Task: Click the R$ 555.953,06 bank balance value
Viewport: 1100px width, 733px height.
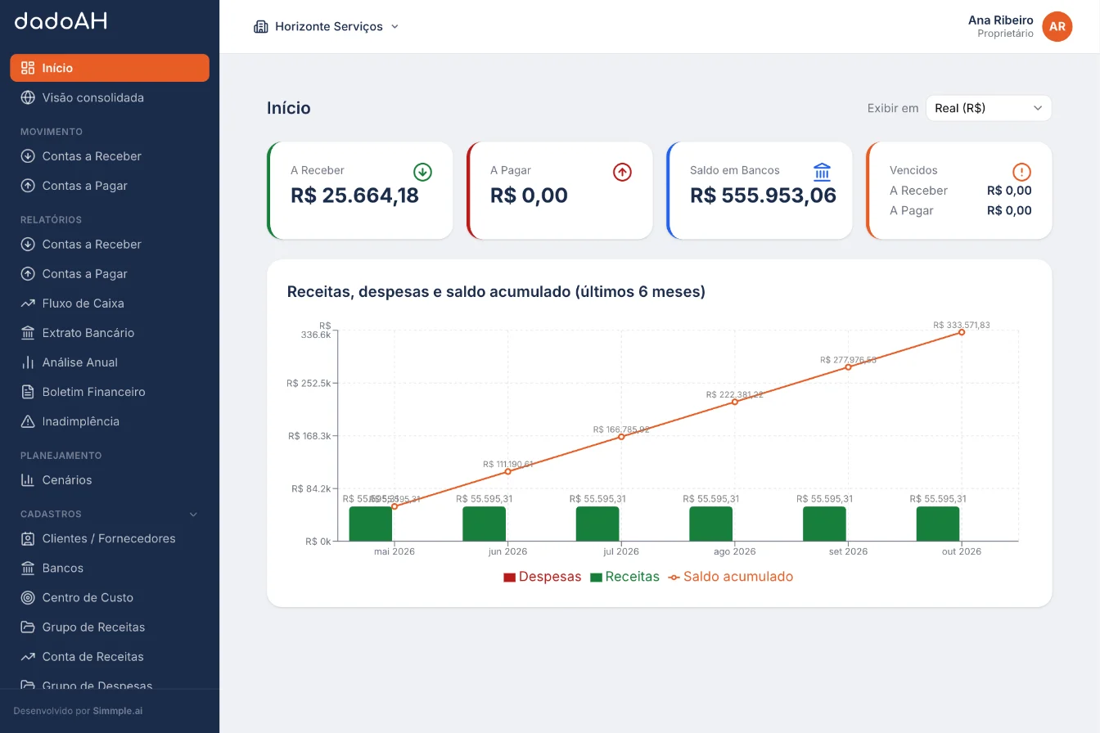Action: (763, 196)
